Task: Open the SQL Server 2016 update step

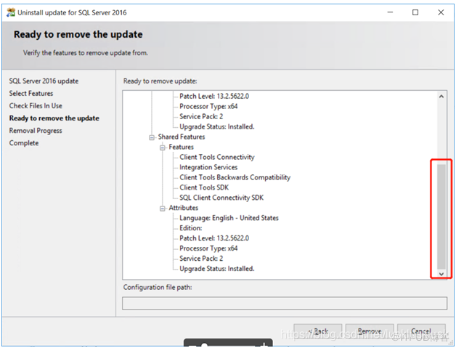Action: pyautogui.click(x=44, y=81)
